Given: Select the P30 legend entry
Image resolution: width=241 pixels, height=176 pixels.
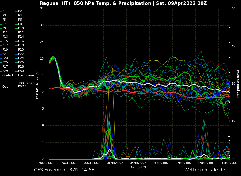Looking at the screenshot, I should click(x=21, y=71).
